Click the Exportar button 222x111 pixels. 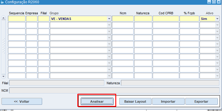coord(201,101)
